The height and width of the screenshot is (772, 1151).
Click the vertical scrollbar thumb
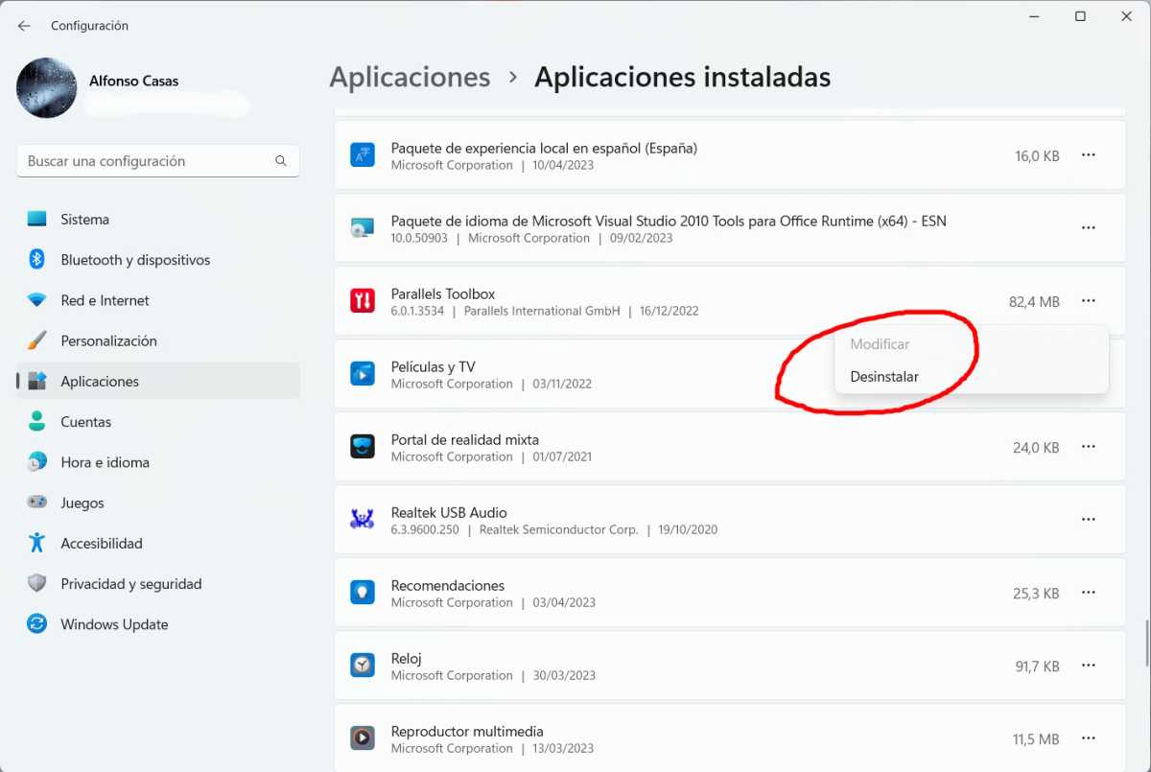pos(1146,643)
